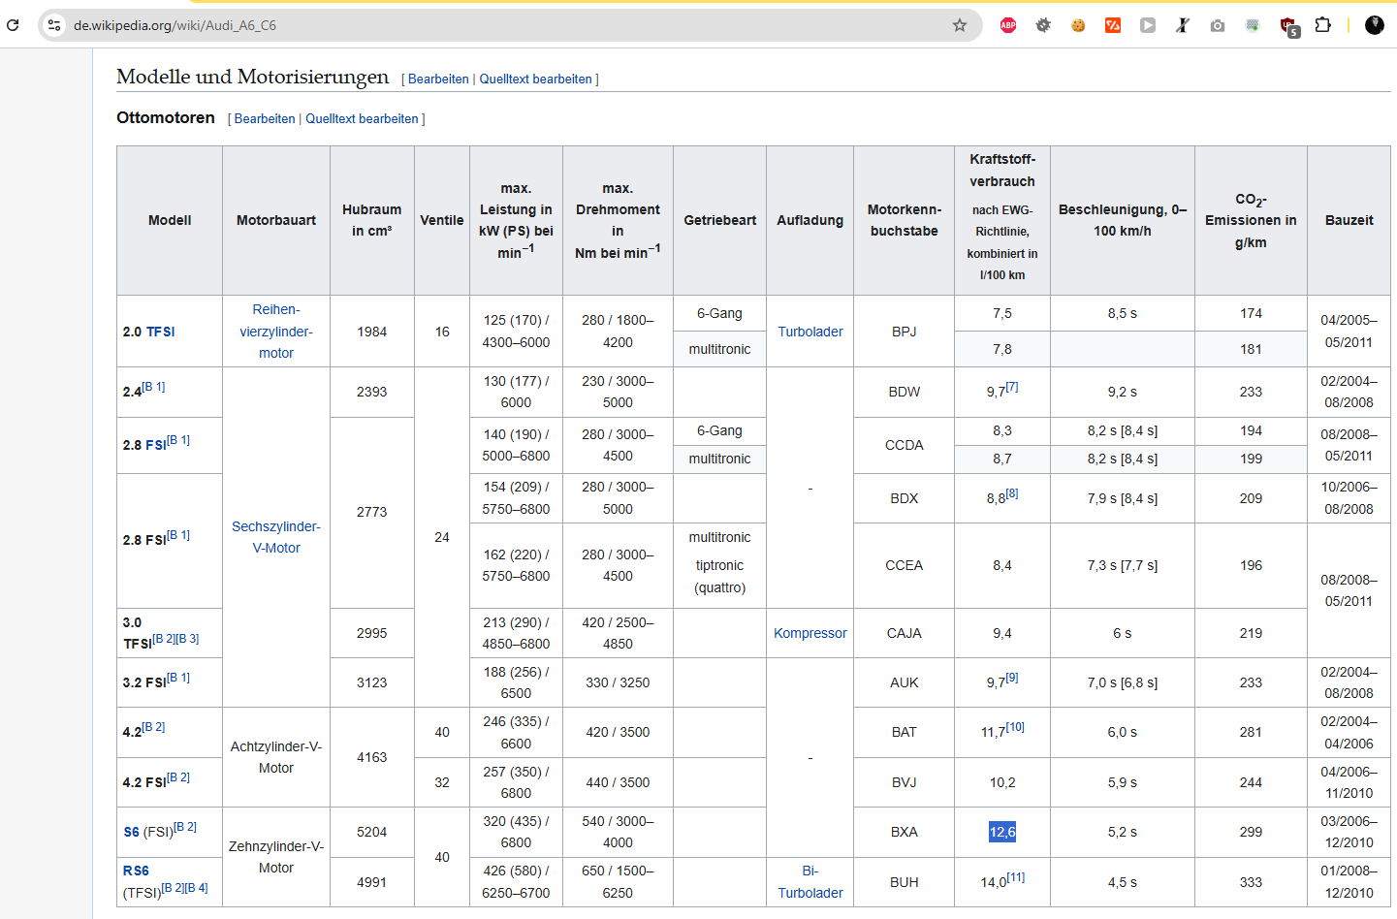This screenshot has height=919, width=1397.
Task: Click engine code CCDA
Action: click(905, 445)
